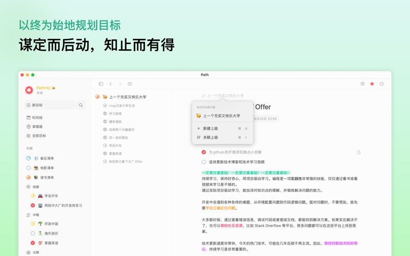Select 新建上级 in the popup menu
This screenshot has width=410, height=256.
pos(210,129)
